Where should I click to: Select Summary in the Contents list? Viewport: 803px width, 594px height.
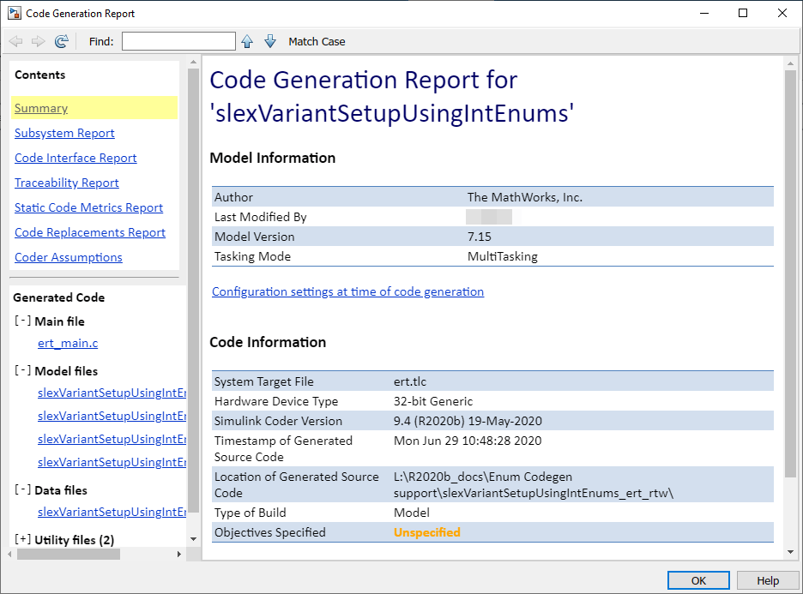[x=41, y=108]
